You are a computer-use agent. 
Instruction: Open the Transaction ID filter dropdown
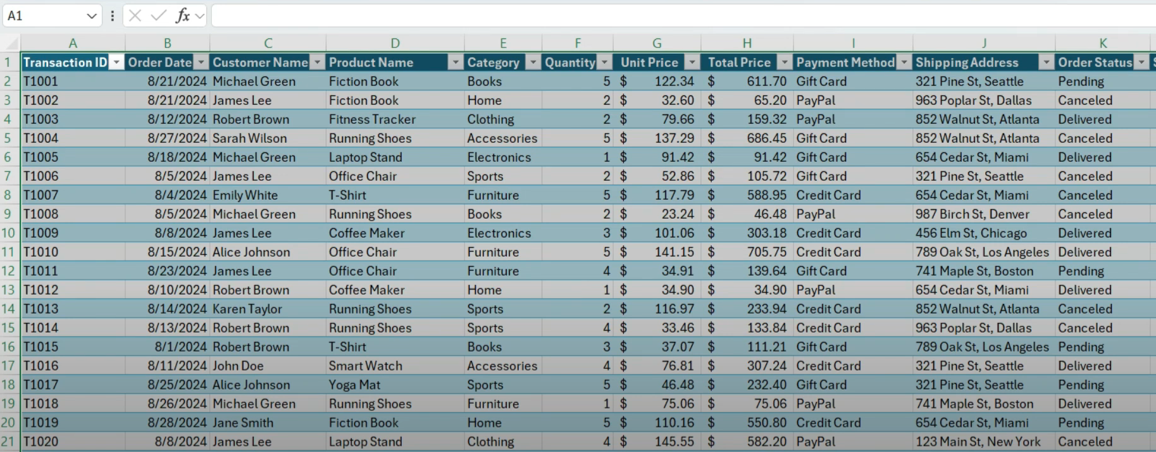point(116,62)
